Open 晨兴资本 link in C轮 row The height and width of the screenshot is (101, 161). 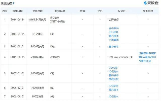coord(113,75)
